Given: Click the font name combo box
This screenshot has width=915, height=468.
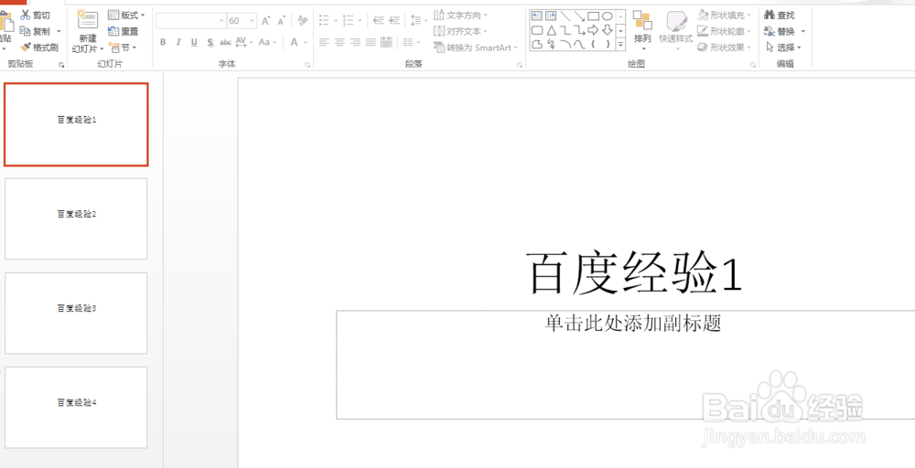Looking at the screenshot, I should click(x=191, y=21).
